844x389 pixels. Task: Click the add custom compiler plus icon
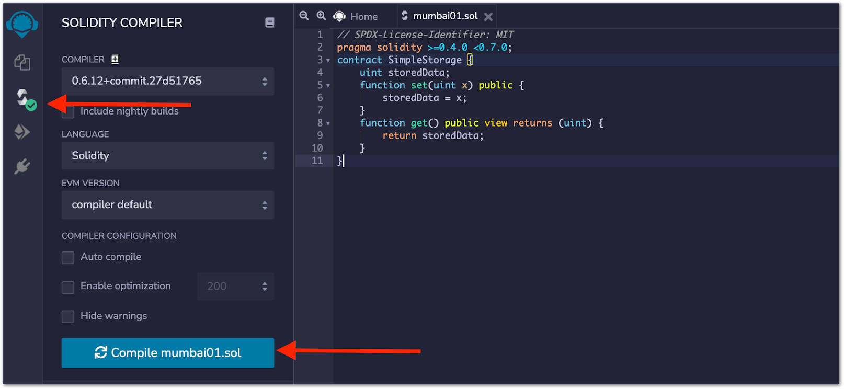pos(115,60)
